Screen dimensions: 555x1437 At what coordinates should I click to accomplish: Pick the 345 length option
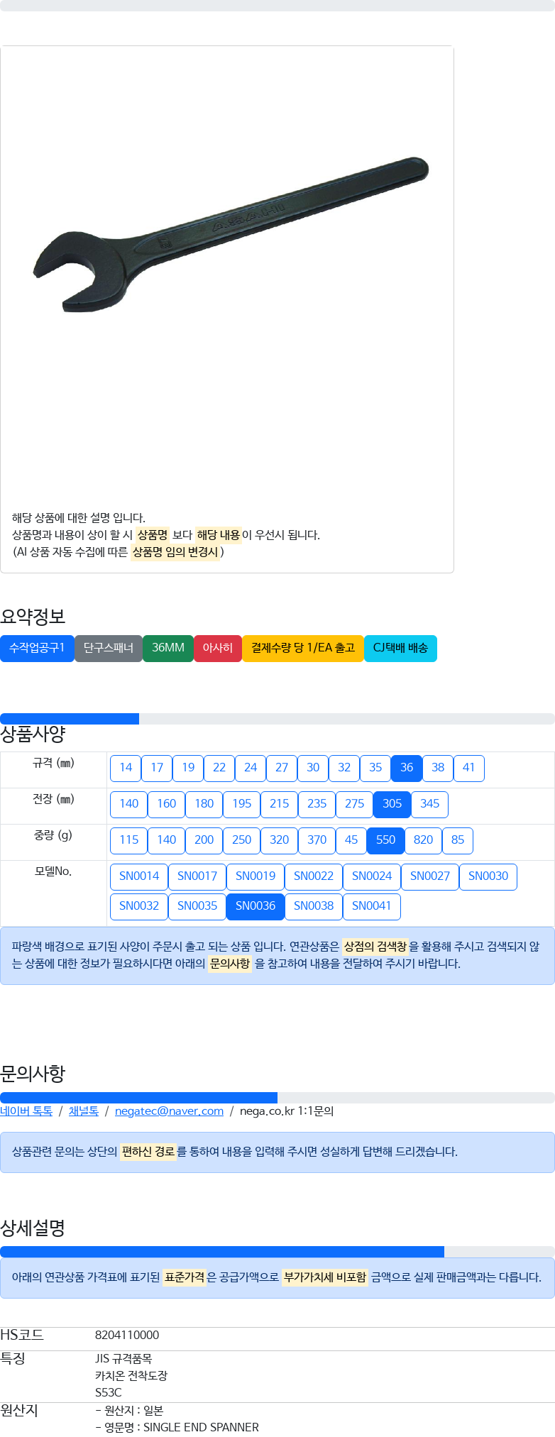[429, 804]
